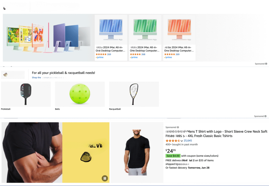Open info icon beside top Sponsored label
Image resolution: width=269 pixels, height=186 pixels.
pos(266,64)
